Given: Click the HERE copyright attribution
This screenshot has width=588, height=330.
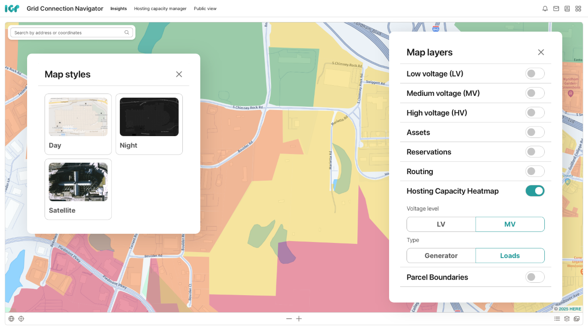Looking at the screenshot, I should (x=568, y=309).
